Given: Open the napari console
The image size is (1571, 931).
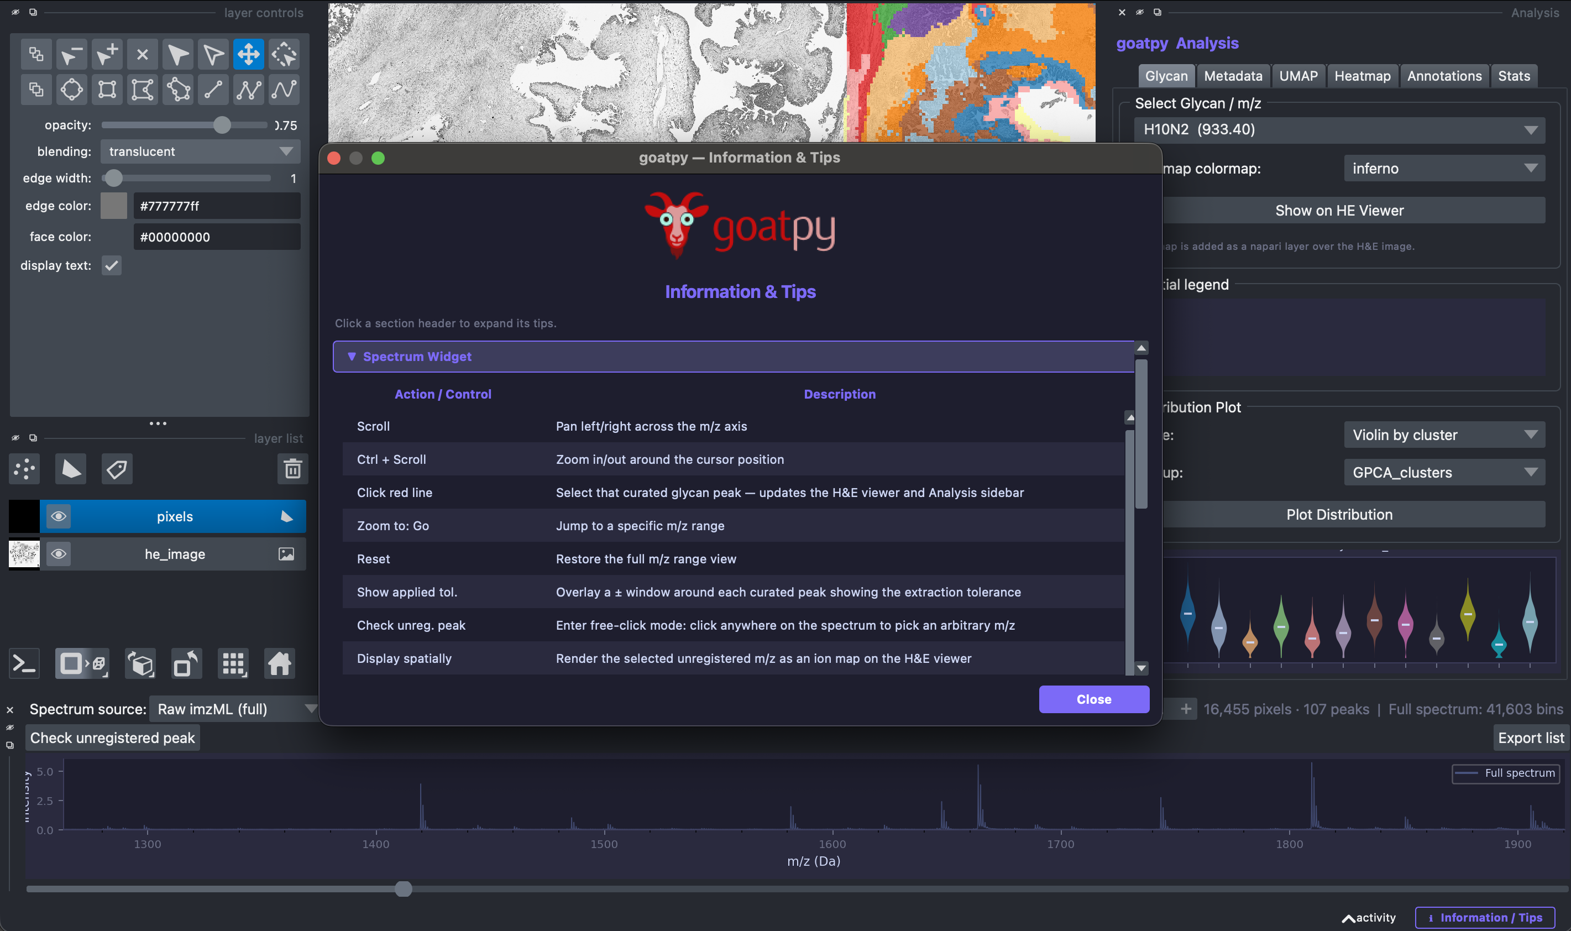Looking at the screenshot, I should pyautogui.click(x=24, y=664).
